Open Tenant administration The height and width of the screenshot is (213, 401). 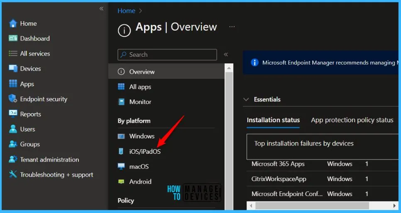[49, 160]
